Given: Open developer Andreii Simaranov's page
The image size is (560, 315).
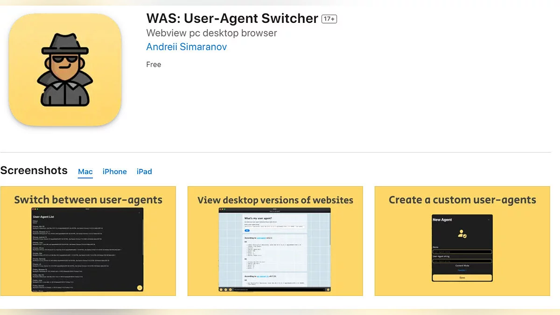Looking at the screenshot, I should 186,47.
